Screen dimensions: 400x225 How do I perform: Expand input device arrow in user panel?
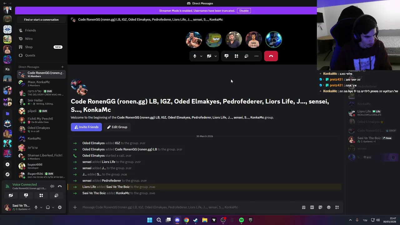[41, 207]
